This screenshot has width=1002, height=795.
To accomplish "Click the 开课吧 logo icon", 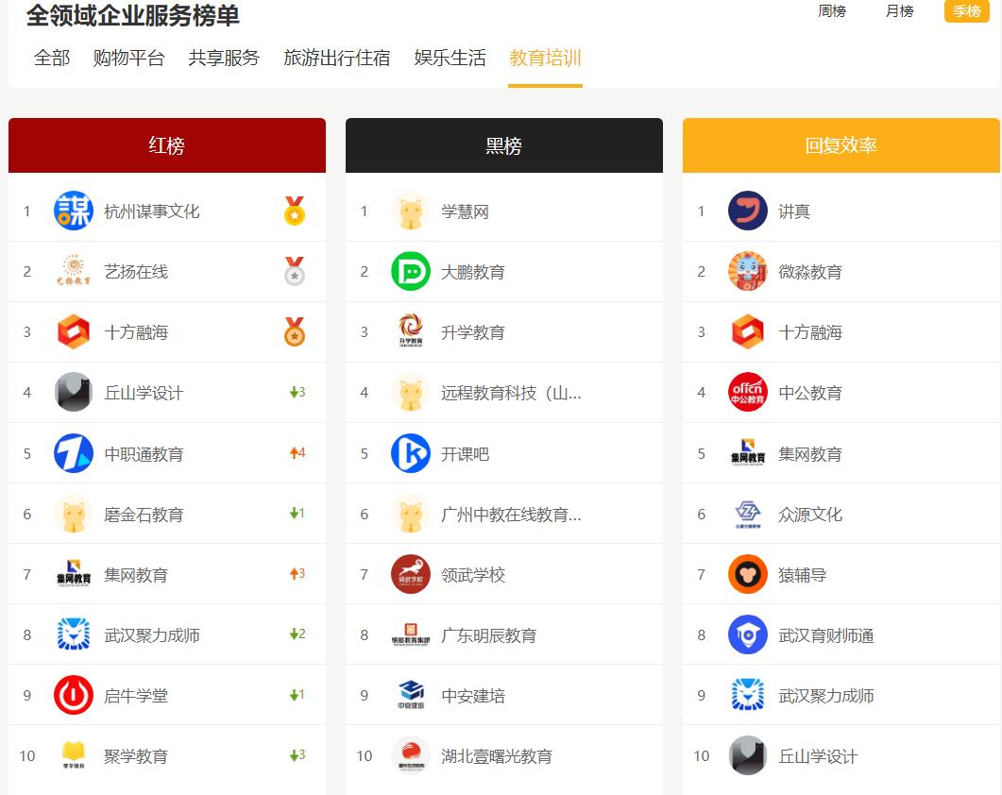I will [411, 453].
